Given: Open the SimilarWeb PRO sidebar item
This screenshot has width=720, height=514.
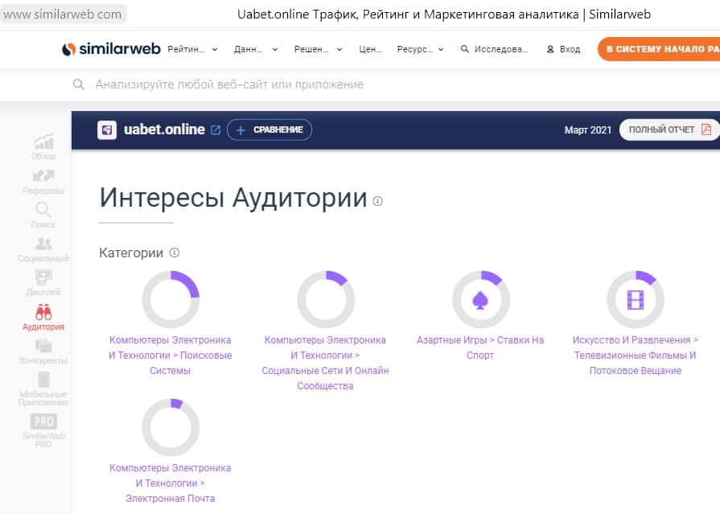Looking at the screenshot, I should click(x=43, y=430).
